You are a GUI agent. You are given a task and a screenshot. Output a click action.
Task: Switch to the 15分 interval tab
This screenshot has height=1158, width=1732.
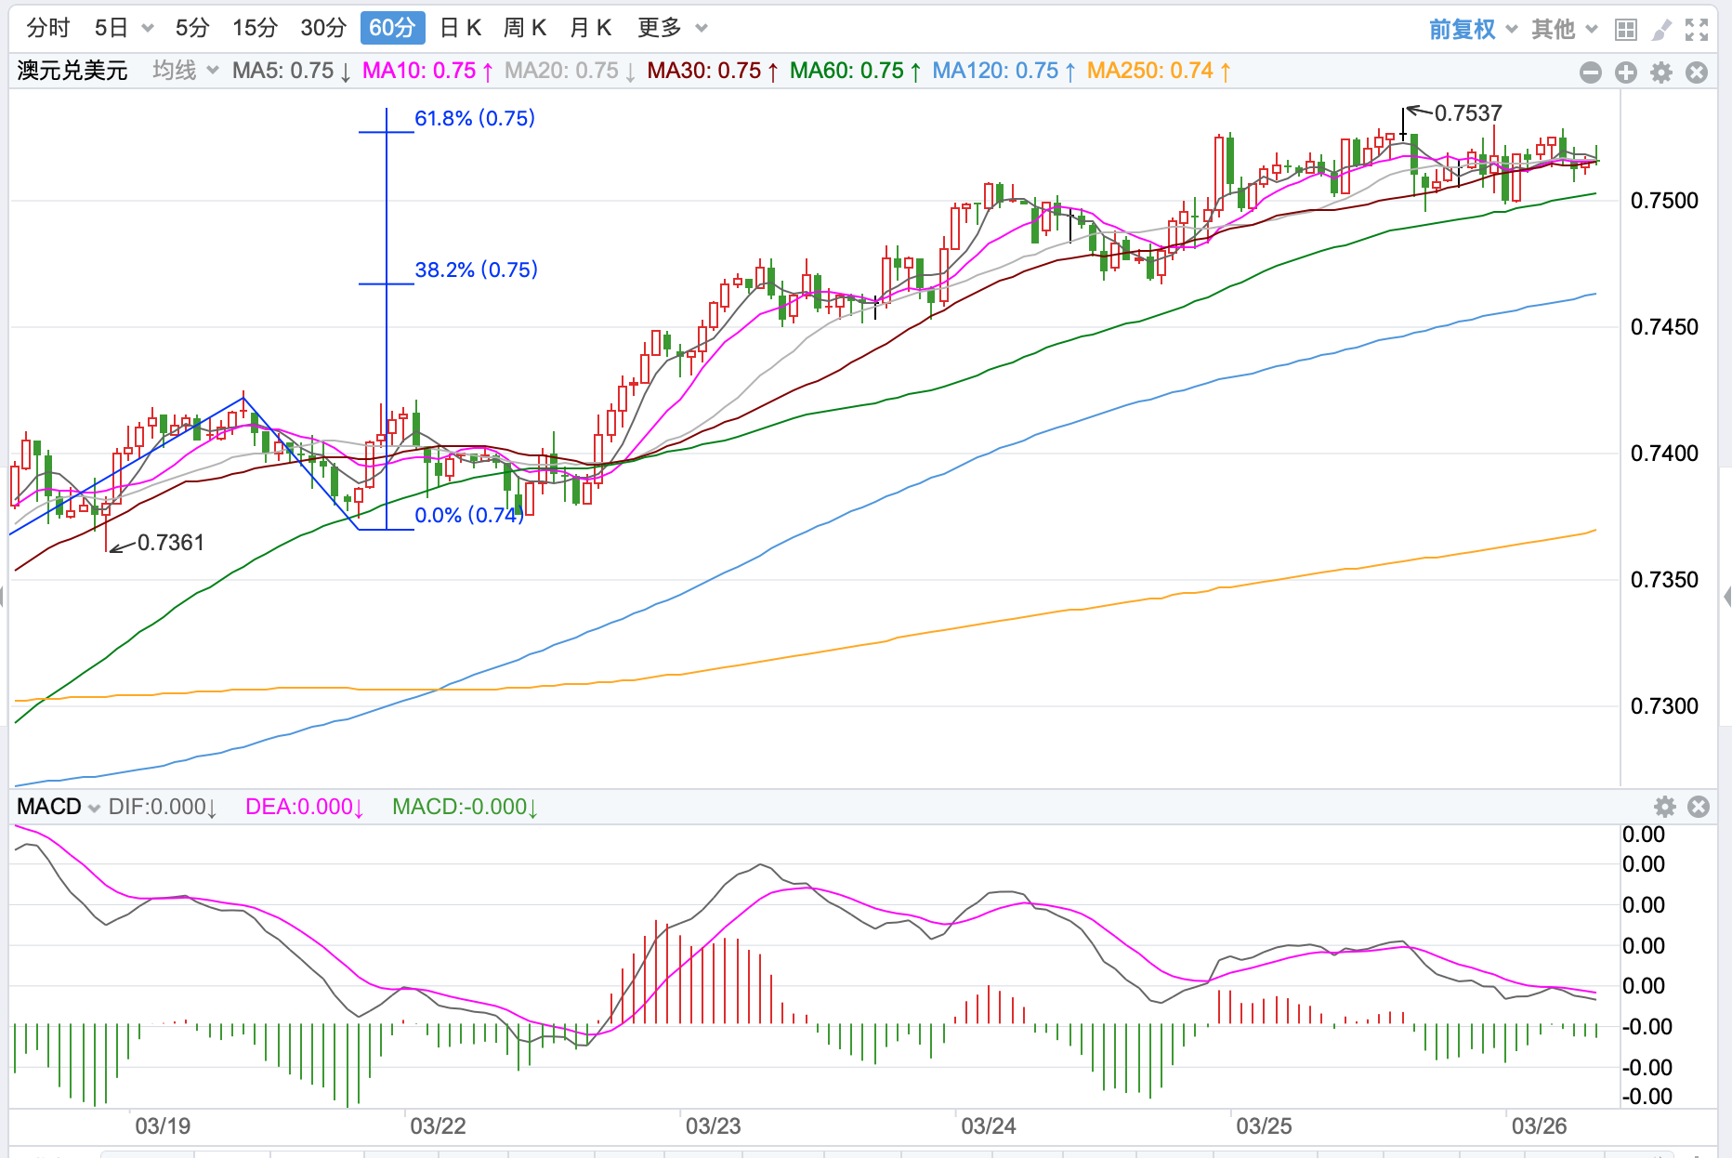255,28
